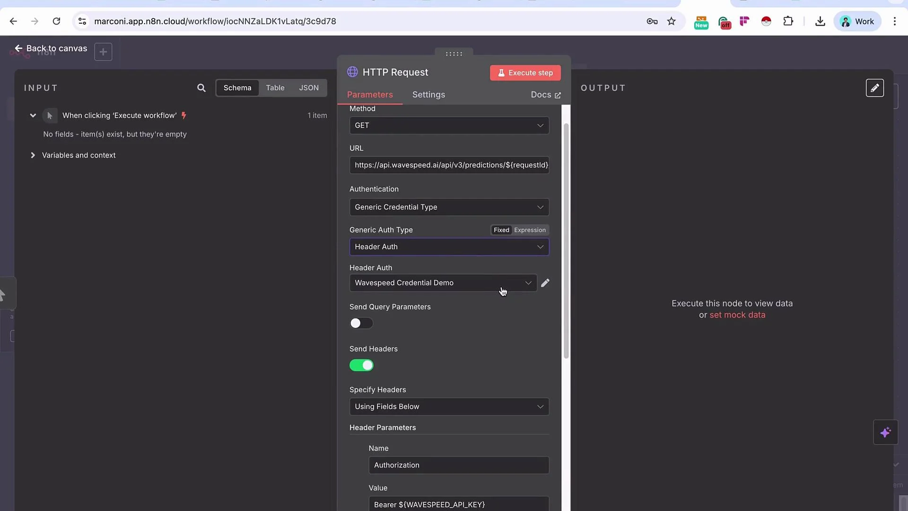Open the Settings tab

pos(428,95)
